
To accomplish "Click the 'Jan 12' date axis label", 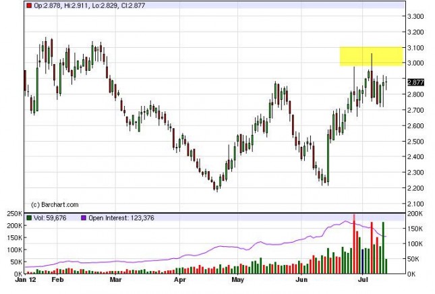I will coord(26,280).
